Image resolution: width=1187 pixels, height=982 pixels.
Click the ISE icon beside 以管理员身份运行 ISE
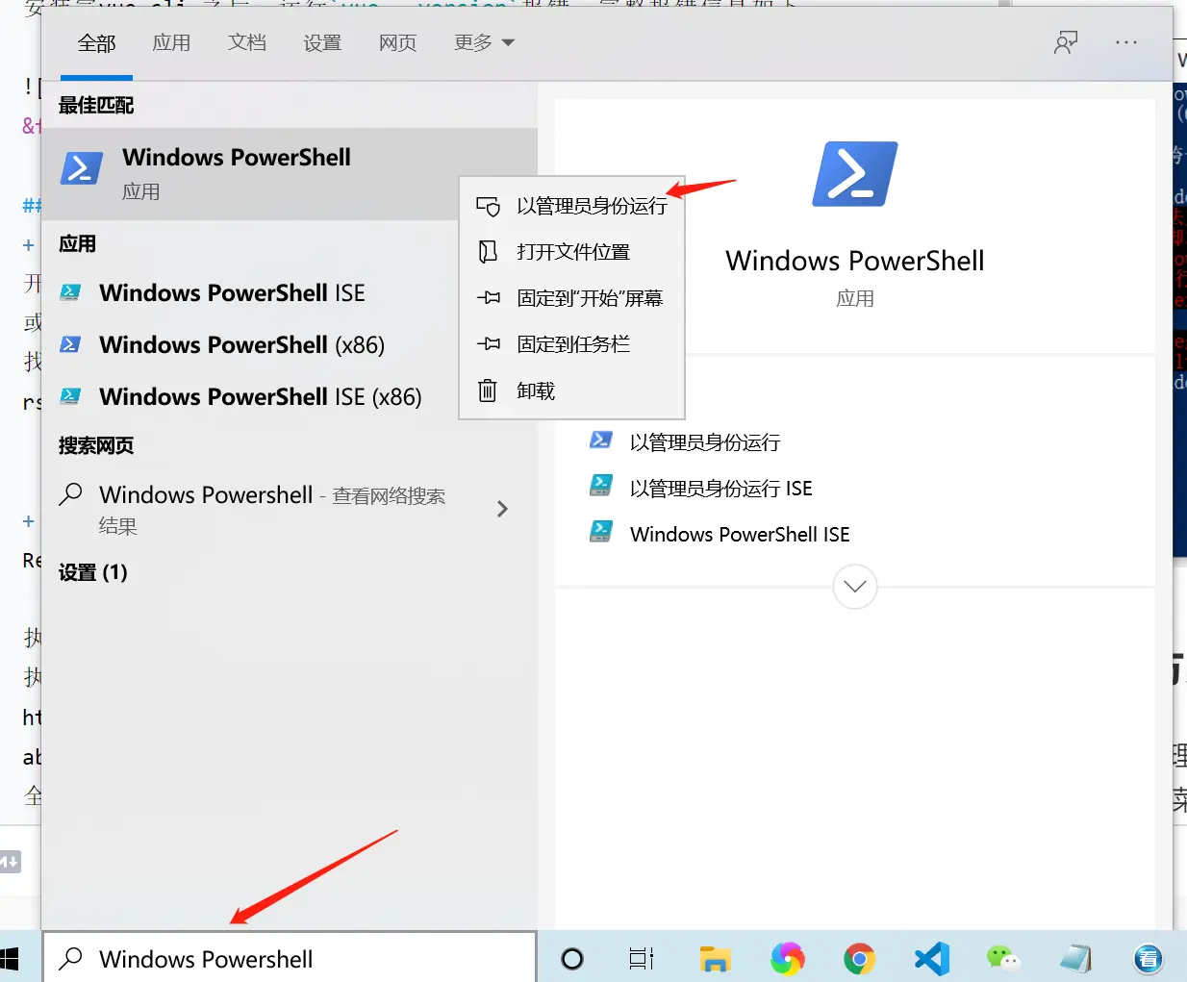click(x=601, y=486)
